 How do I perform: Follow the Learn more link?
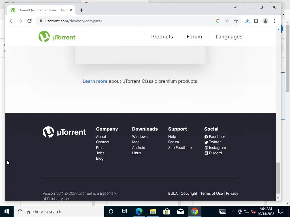pyautogui.click(x=95, y=81)
